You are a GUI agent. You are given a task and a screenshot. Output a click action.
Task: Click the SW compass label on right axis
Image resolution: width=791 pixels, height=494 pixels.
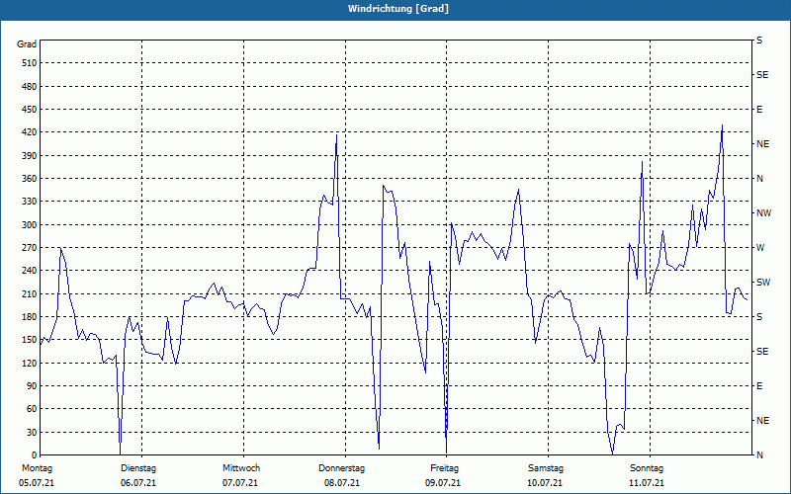[763, 283]
